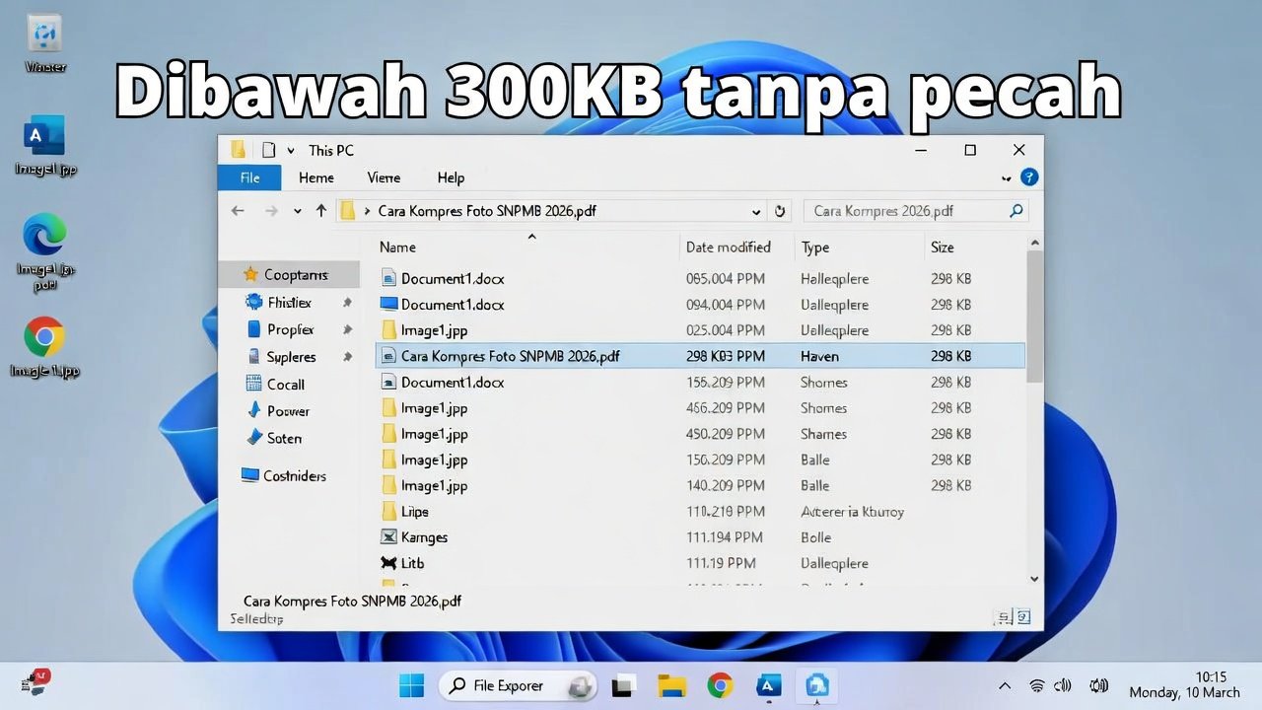
Task: Open the quick access toolbar dropdown arrow
Action: pyautogui.click(x=291, y=151)
